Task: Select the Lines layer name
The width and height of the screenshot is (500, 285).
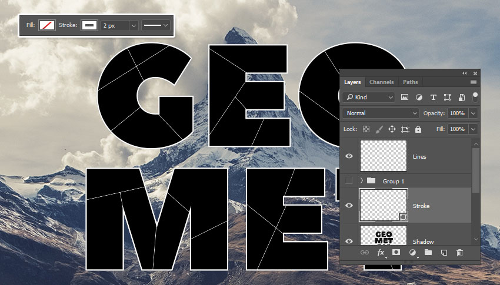Action: click(x=419, y=156)
